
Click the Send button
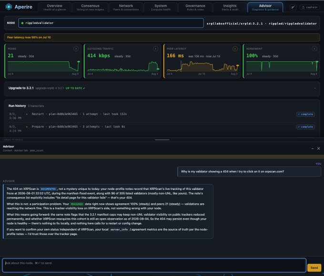314,268
